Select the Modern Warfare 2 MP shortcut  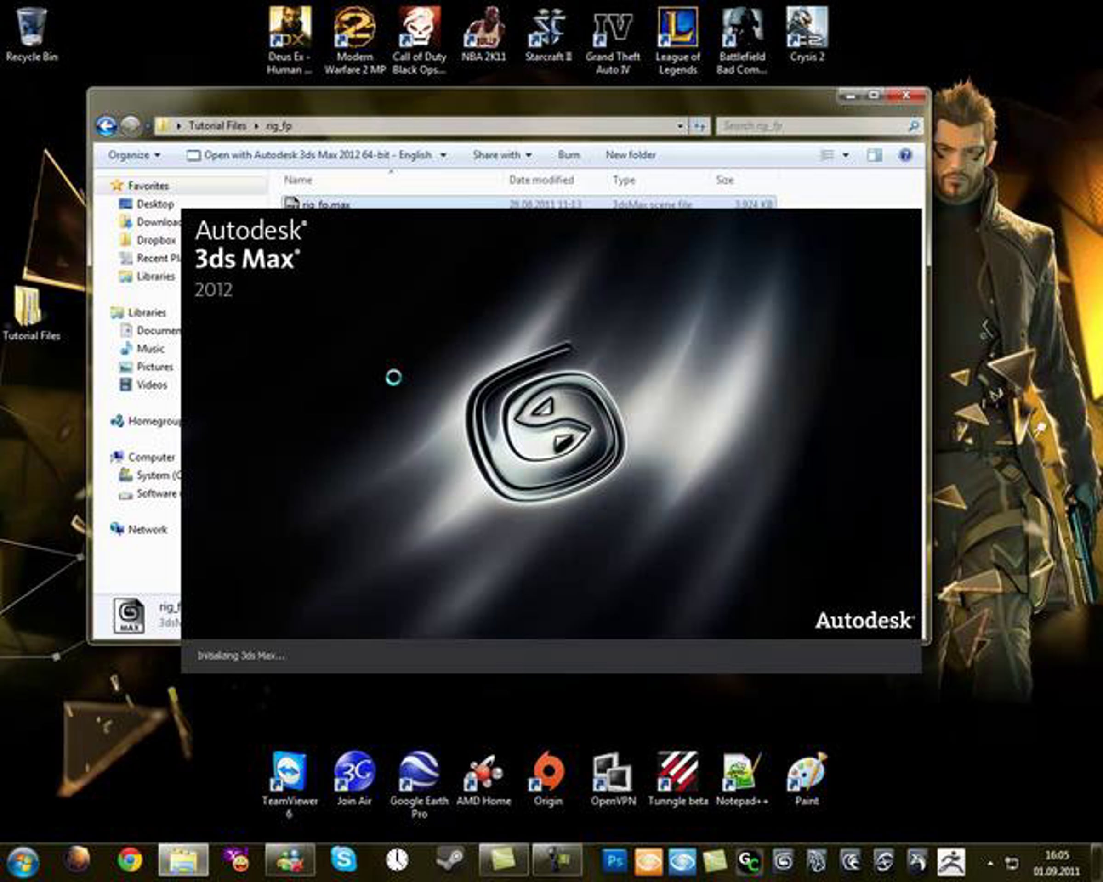pyautogui.click(x=354, y=41)
